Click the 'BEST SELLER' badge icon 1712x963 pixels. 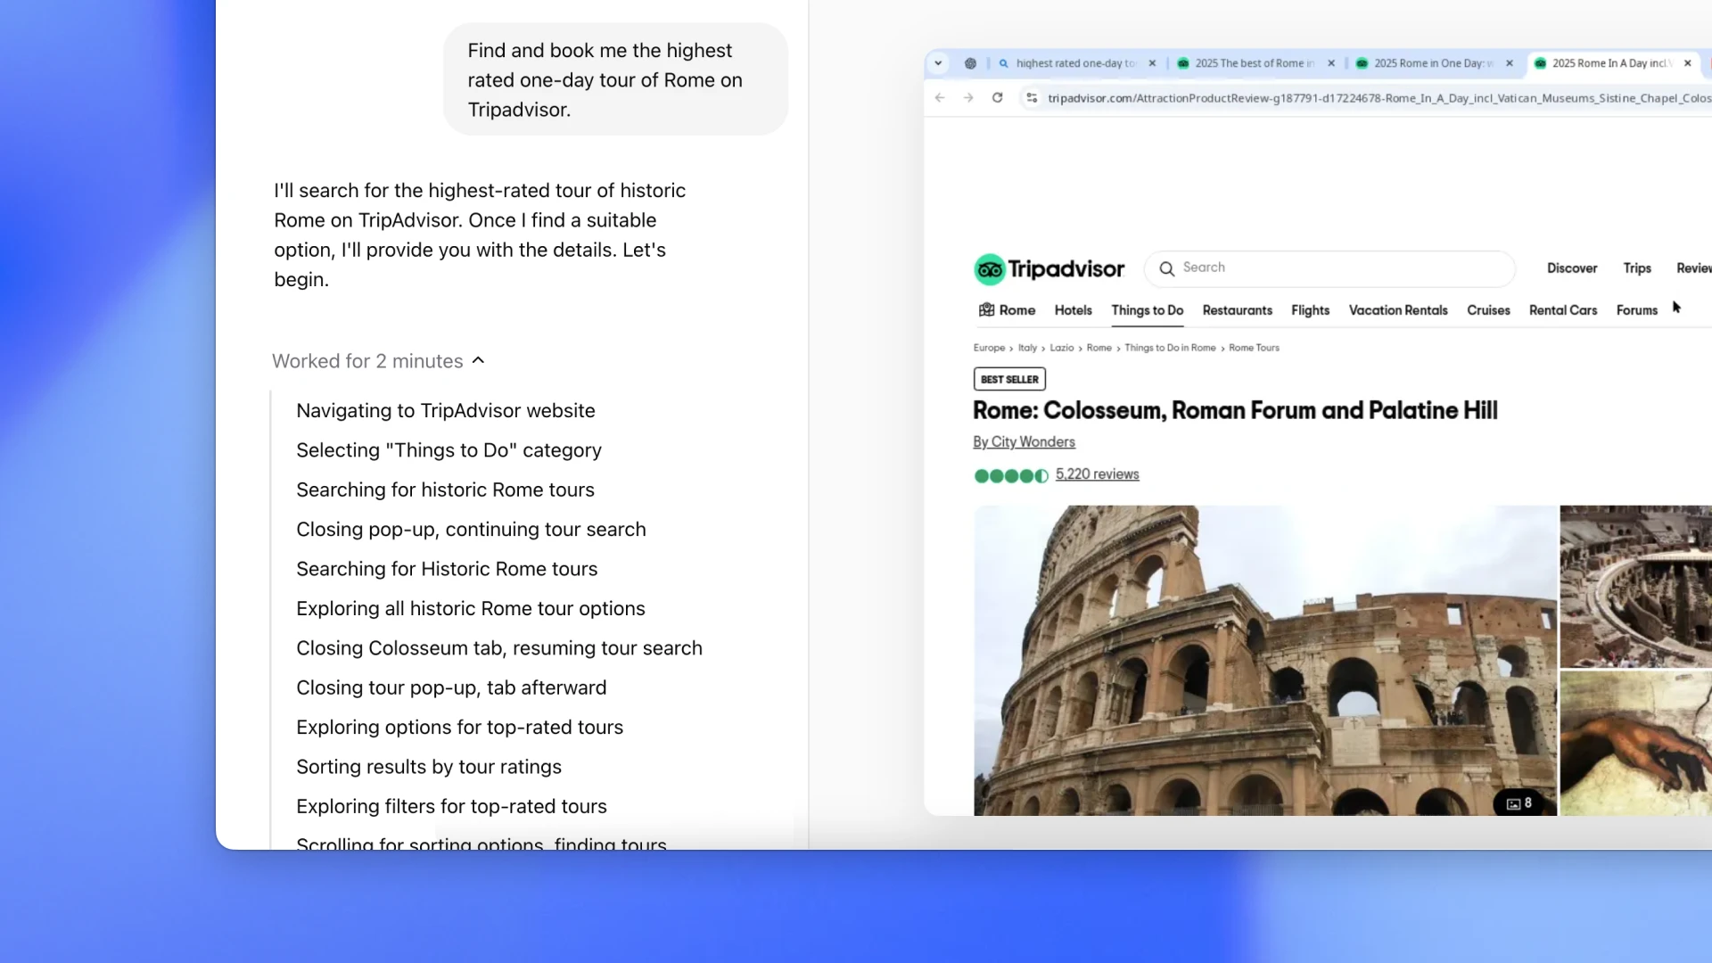click(x=1008, y=379)
